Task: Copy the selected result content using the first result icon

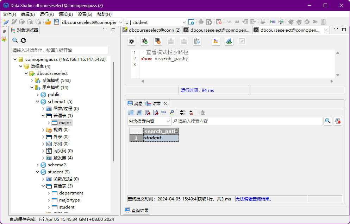Action: [x=131, y=113]
